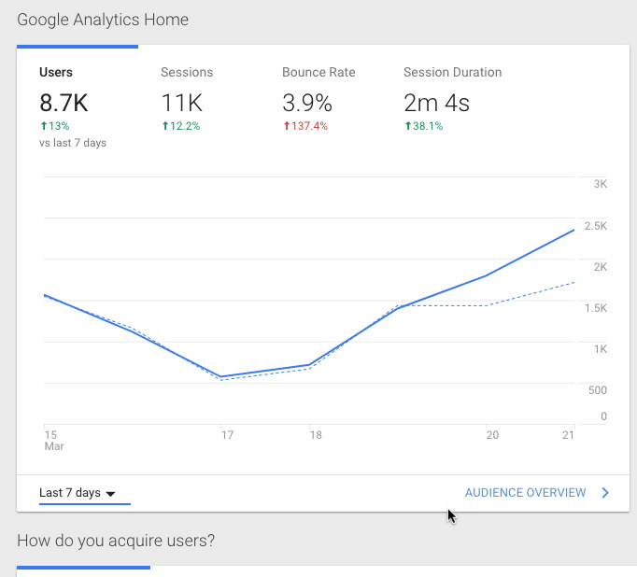Image resolution: width=637 pixels, height=577 pixels.
Task: Click the 1.5K y-axis label
Action: (x=596, y=308)
